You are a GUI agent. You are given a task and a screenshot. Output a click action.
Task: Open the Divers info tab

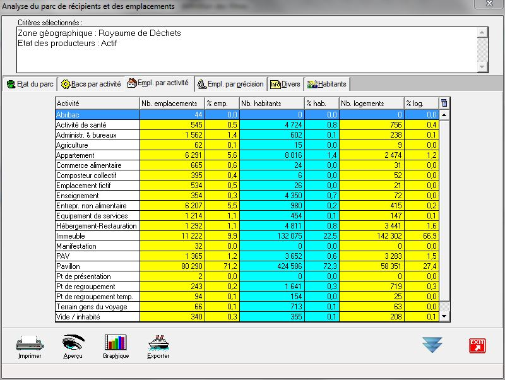[x=285, y=84]
